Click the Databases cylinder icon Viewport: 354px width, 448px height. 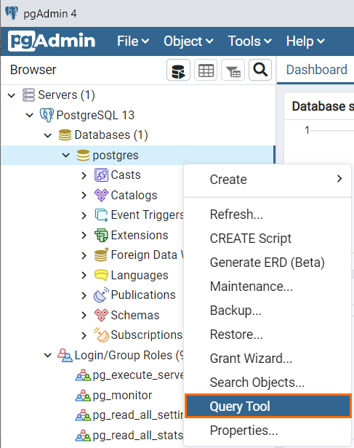65,135
